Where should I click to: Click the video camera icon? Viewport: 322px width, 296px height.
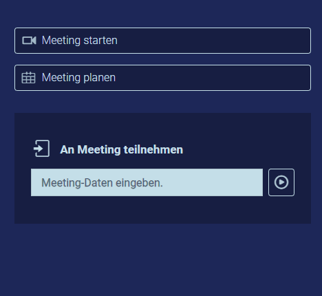tap(29, 41)
